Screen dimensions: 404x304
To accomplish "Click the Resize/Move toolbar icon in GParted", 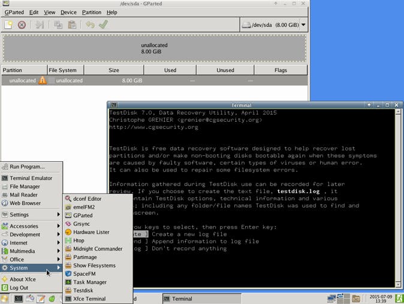I will pyautogui.click(x=40, y=25).
